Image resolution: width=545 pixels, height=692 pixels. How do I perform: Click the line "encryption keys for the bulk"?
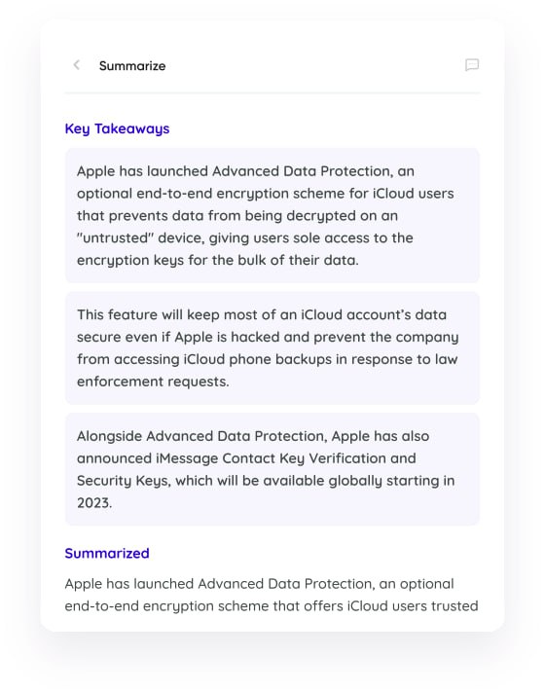218,260
